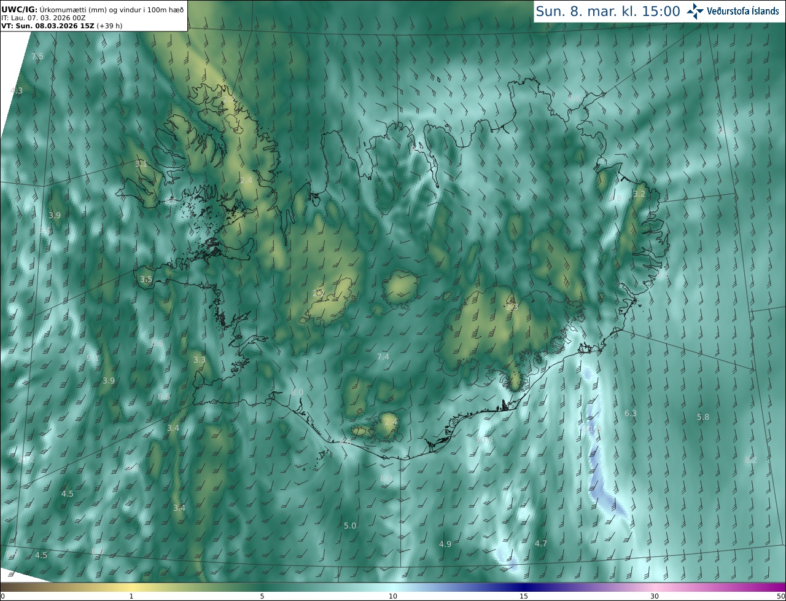Click the colorbar tick label '15'
The width and height of the screenshot is (786, 601).
click(524, 596)
